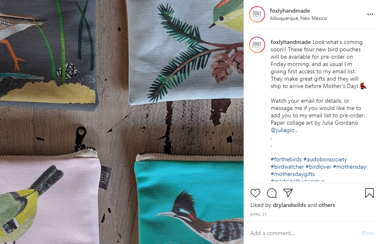Open comments via the speech bubble icon
The width and height of the screenshot is (376, 244).
(x=272, y=193)
